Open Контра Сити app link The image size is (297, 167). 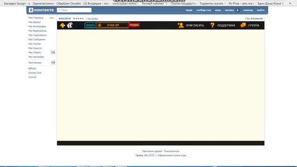click(x=35, y=73)
